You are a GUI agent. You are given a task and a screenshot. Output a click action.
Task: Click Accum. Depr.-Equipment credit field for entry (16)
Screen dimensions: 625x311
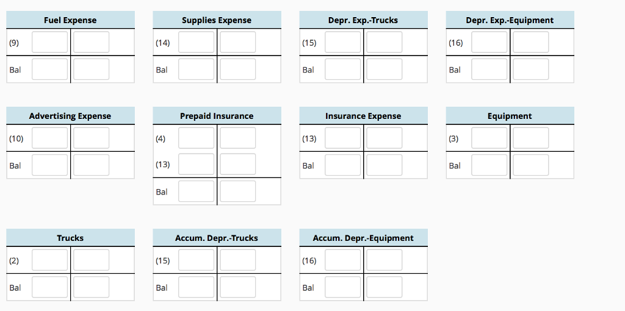[385, 260]
